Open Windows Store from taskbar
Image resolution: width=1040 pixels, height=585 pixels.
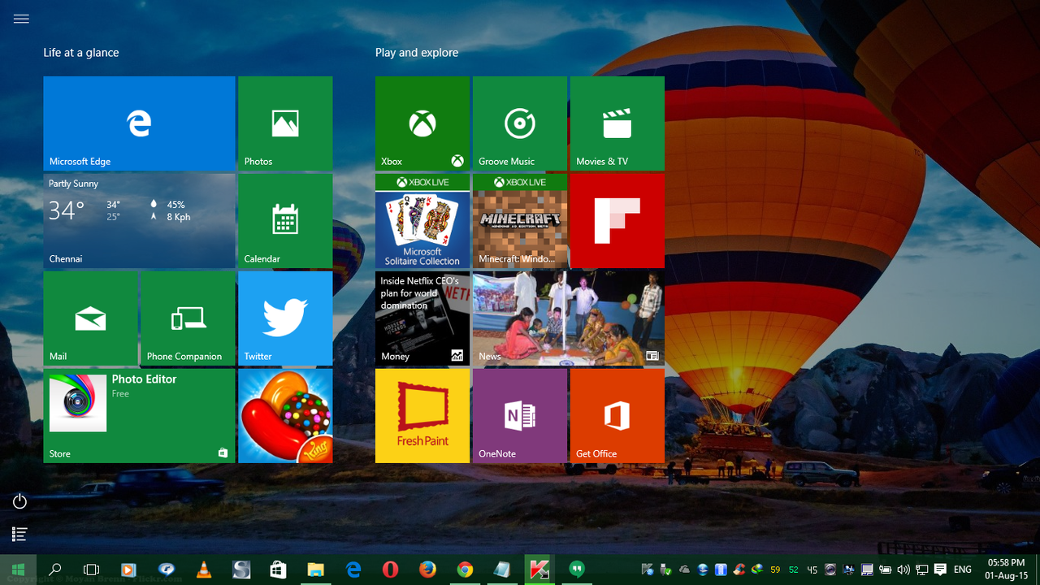click(278, 570)
